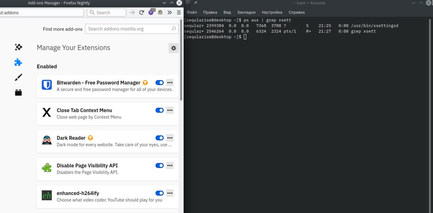Open the Plugins sidebar category
The width and height of the screenshot is (433, 213).
click(x=18, y=92)
